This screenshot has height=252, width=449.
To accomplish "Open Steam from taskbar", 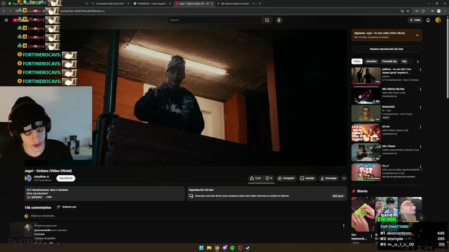I will point(248,248).
